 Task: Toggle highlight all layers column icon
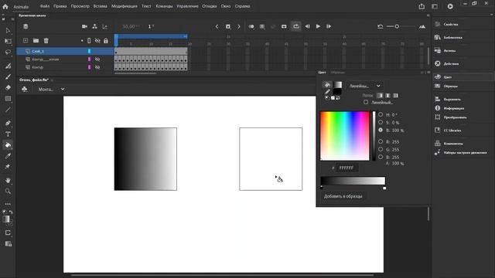[89, 41]
